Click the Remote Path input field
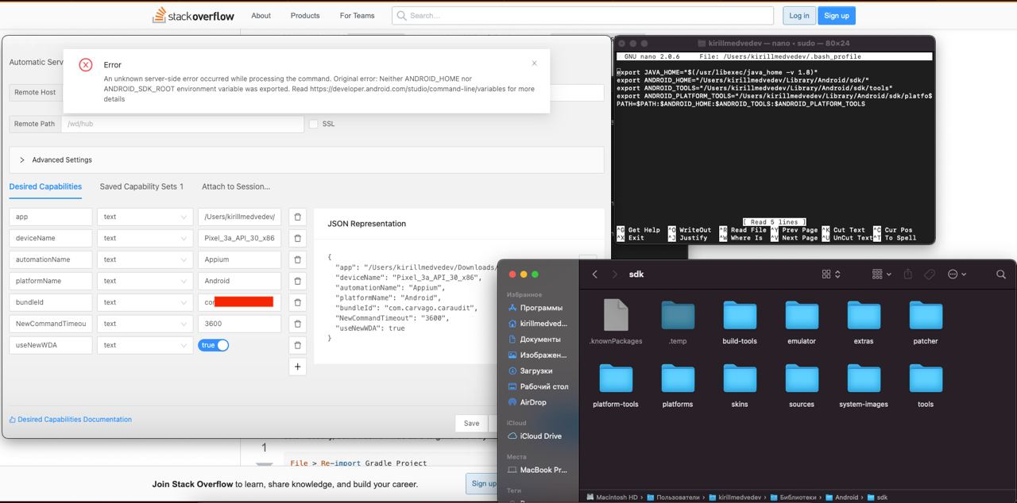Image resolution: width=1017 pixels, height=503 pixels. 183,124
